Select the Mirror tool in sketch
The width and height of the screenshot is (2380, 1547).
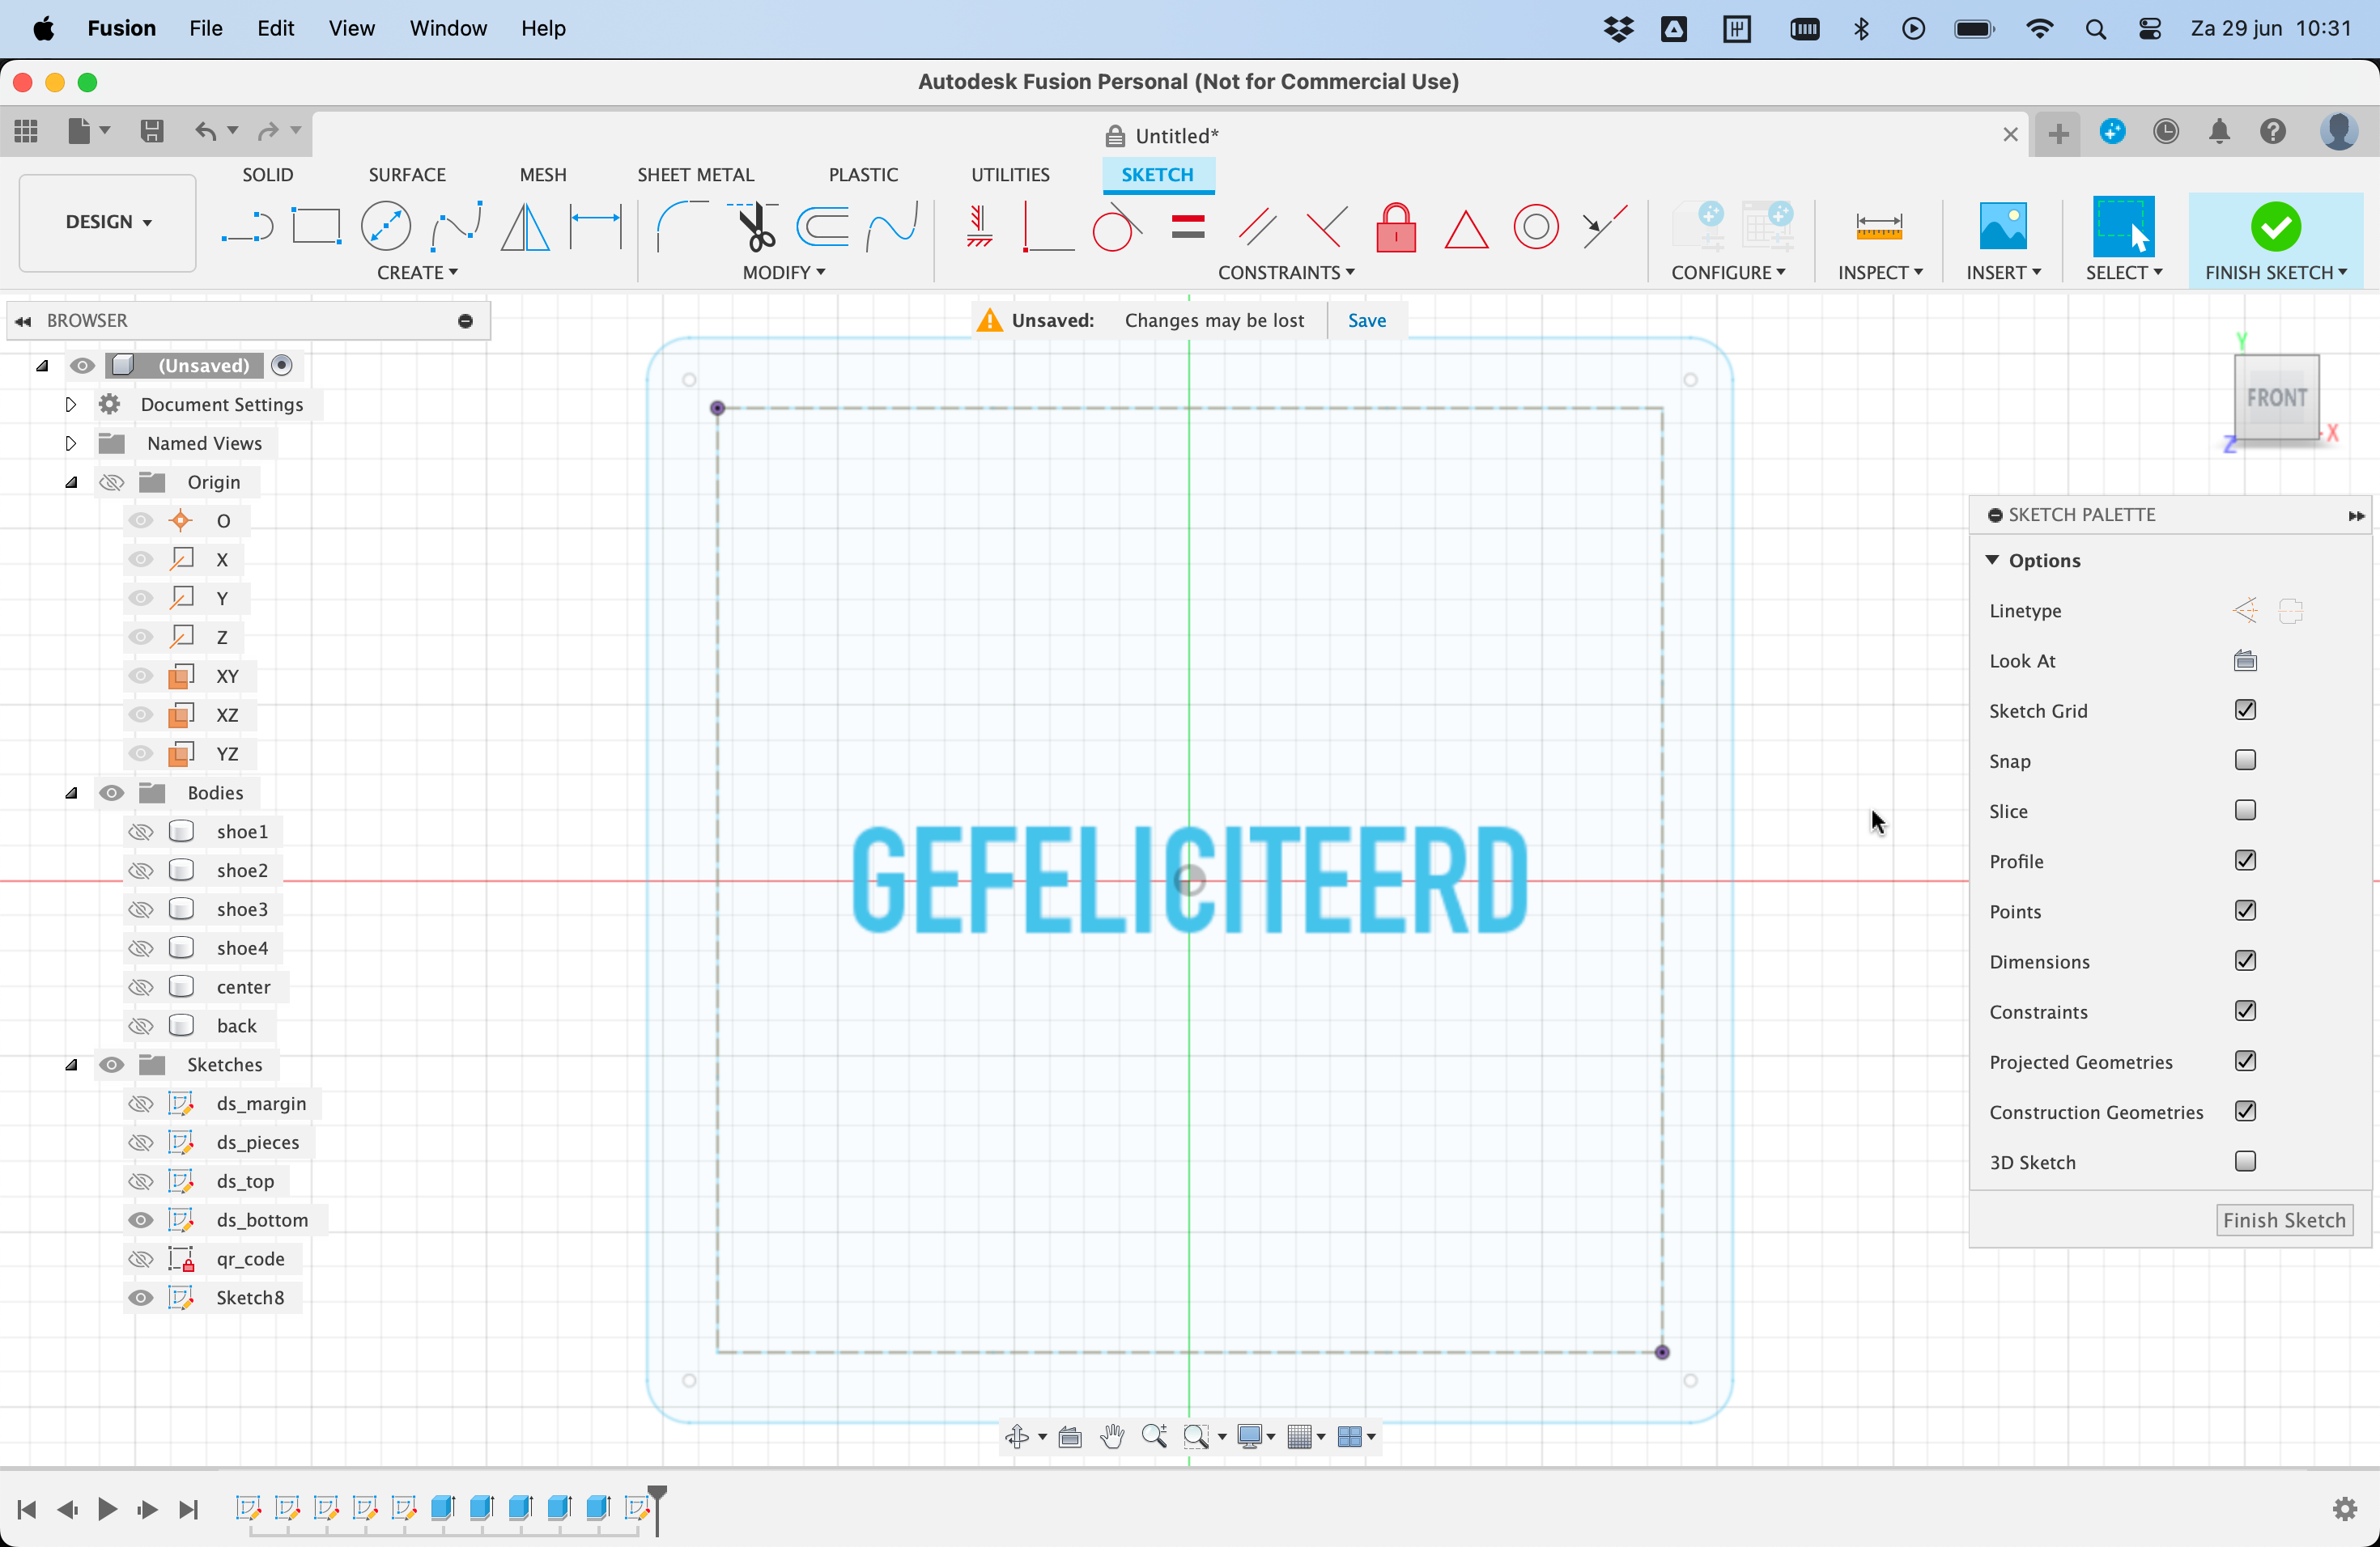coord(527,227)
